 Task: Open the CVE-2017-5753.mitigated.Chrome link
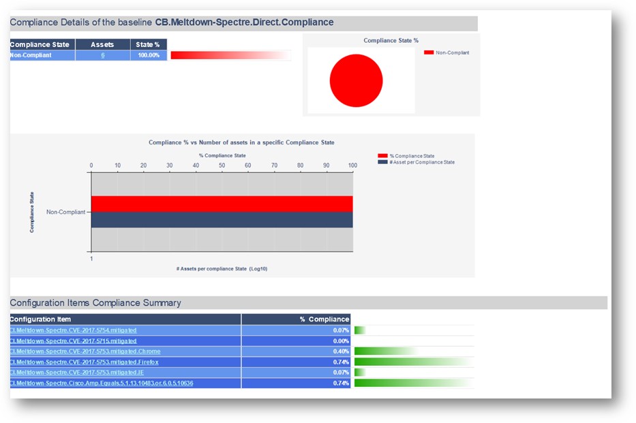(x=85, y=351)
